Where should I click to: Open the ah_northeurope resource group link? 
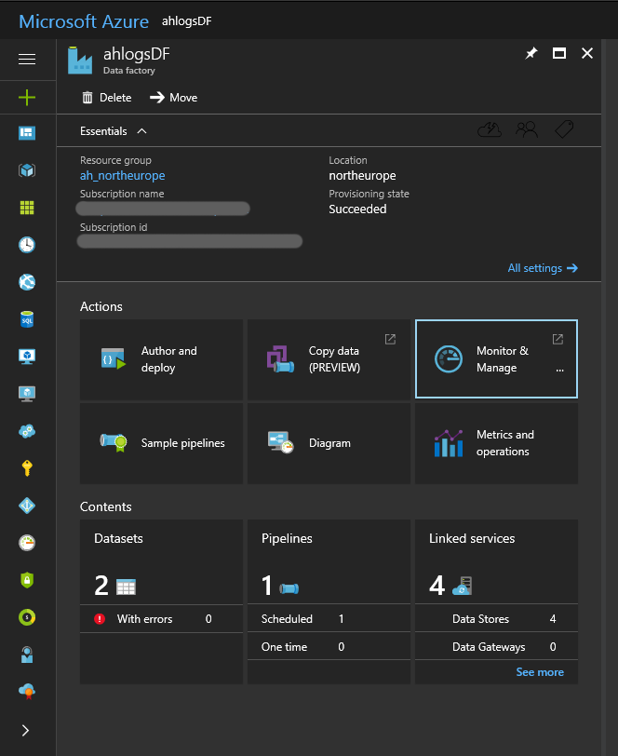[x=123, y=175]
